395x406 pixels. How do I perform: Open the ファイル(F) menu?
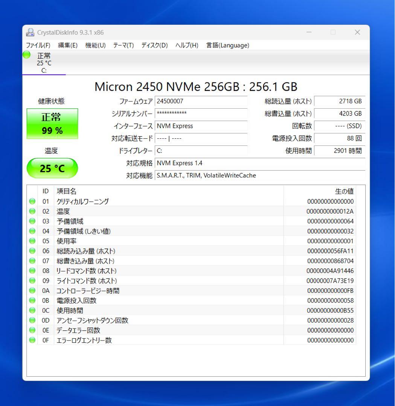coord(36,45)
